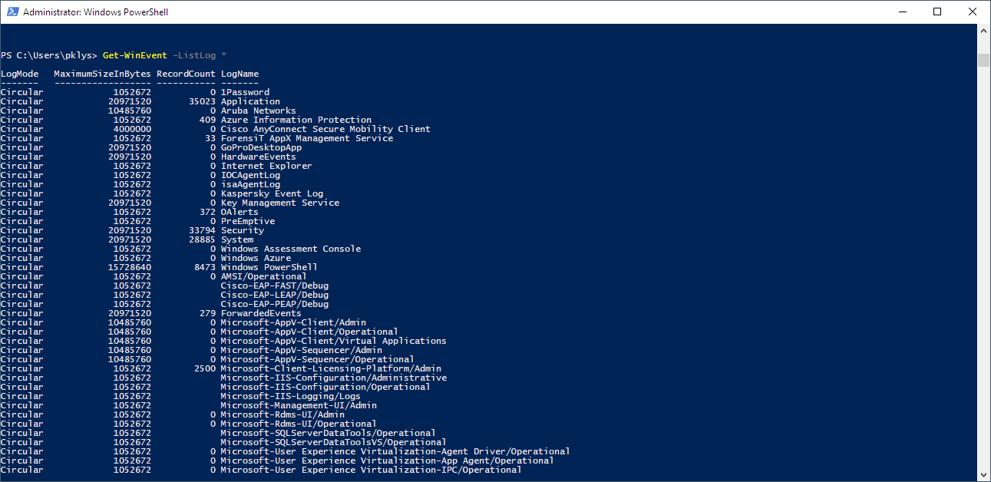Click the empty scrollbar track below the thumb
The width and height of the screenshot is (991, 482).
[x=983, y=269]
